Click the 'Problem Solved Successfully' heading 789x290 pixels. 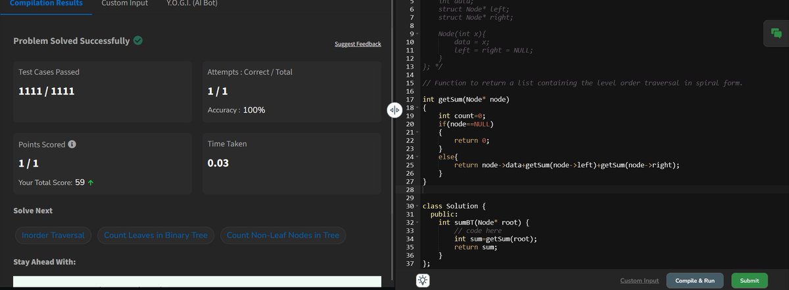point(72,41)
